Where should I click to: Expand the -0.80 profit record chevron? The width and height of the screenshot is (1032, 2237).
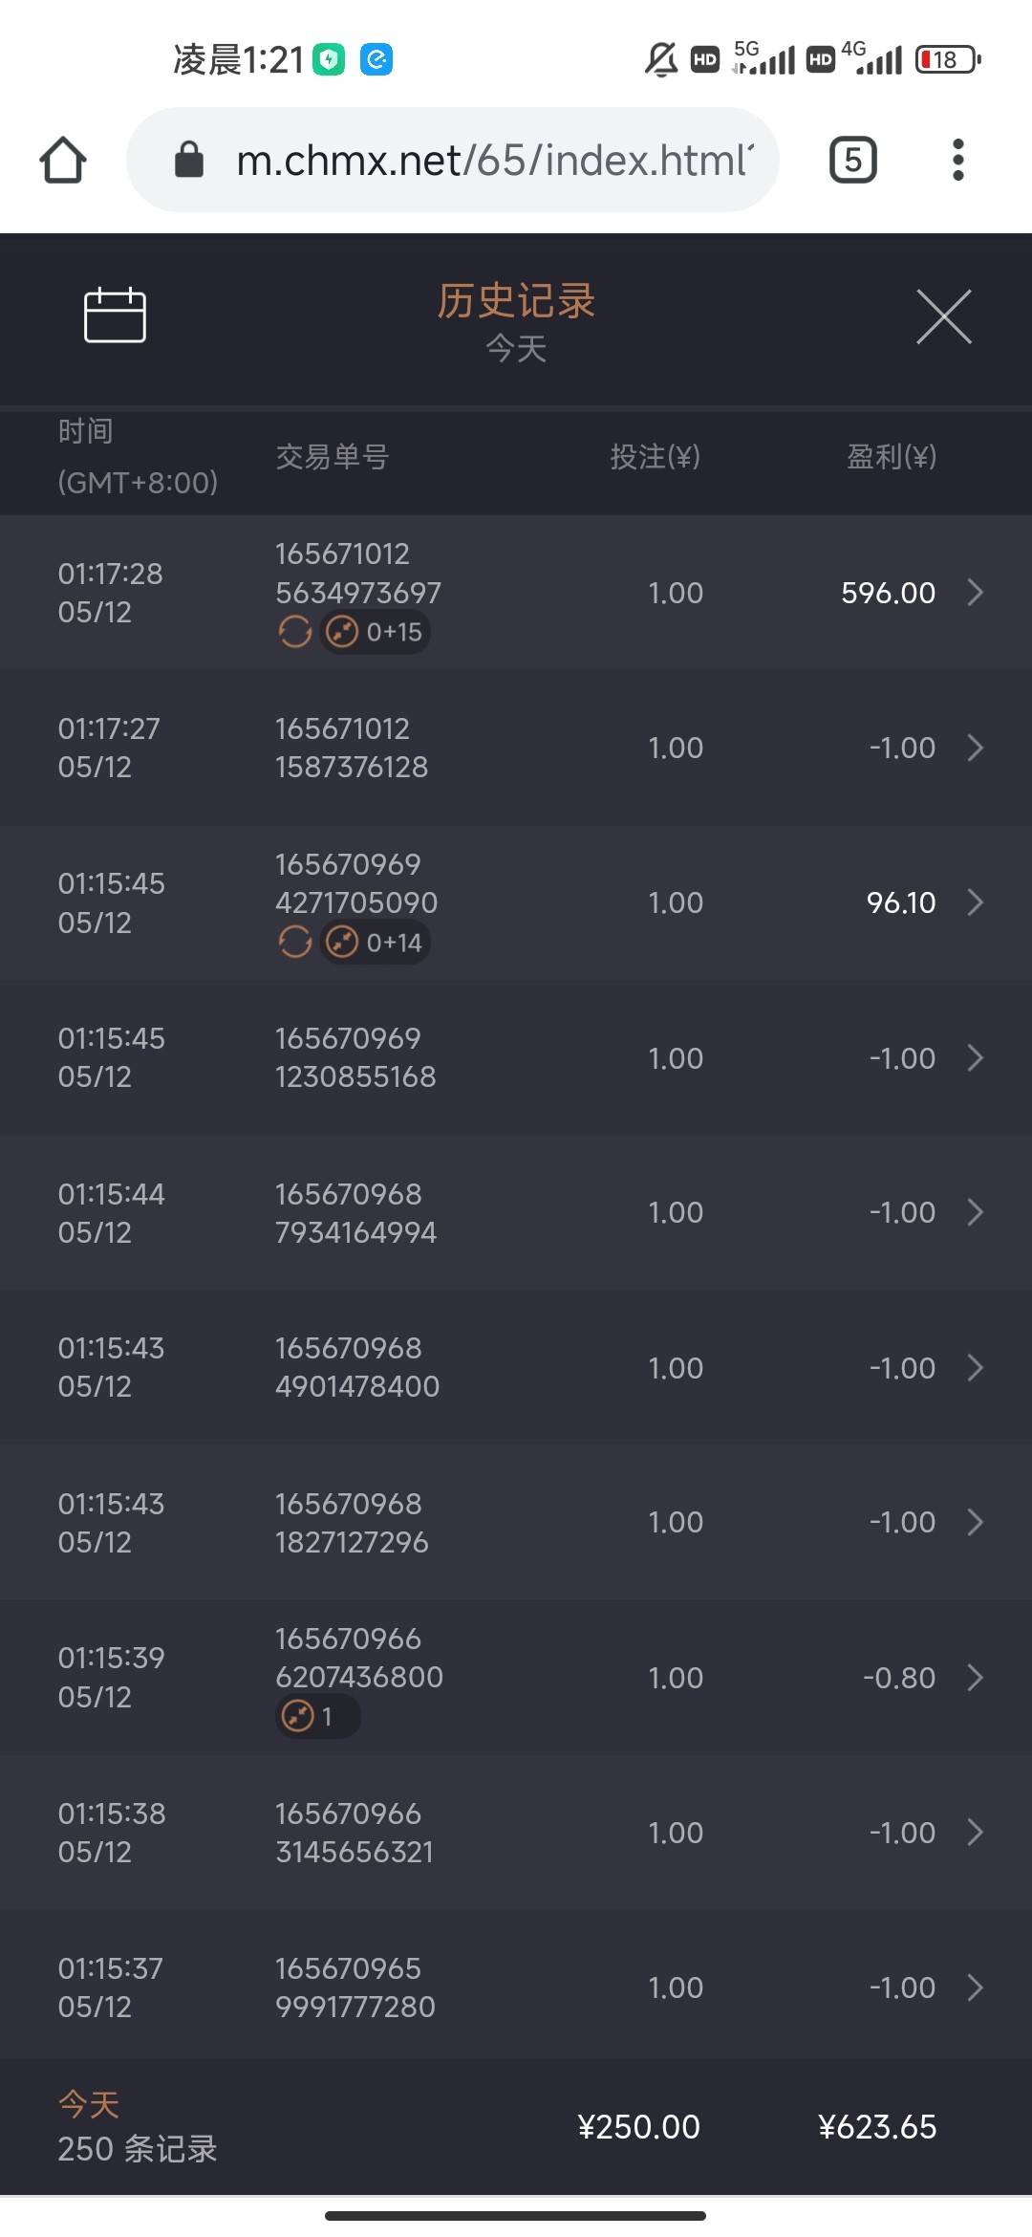(x=975, y=1678)
